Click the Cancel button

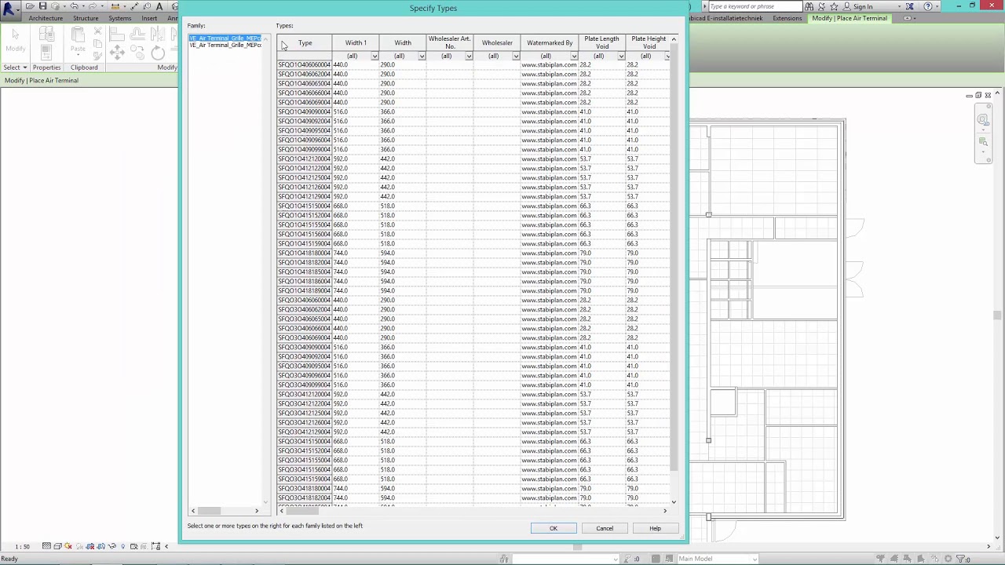pyautogui.click(x=605, y=528)
